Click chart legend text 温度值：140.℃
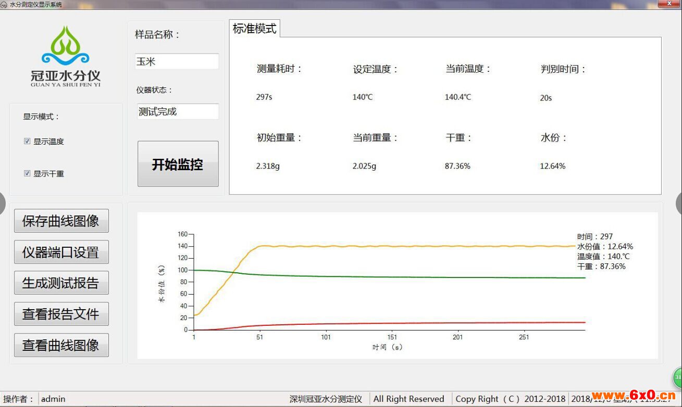This screenshot has height=407, width=682. tap(603, 256)
